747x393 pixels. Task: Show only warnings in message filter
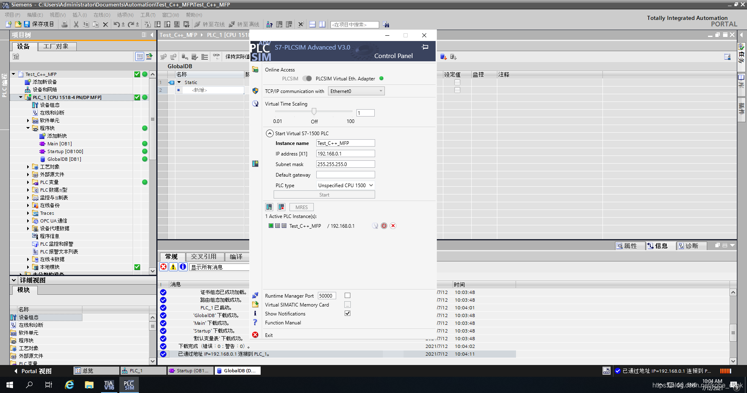click(173, 267)
